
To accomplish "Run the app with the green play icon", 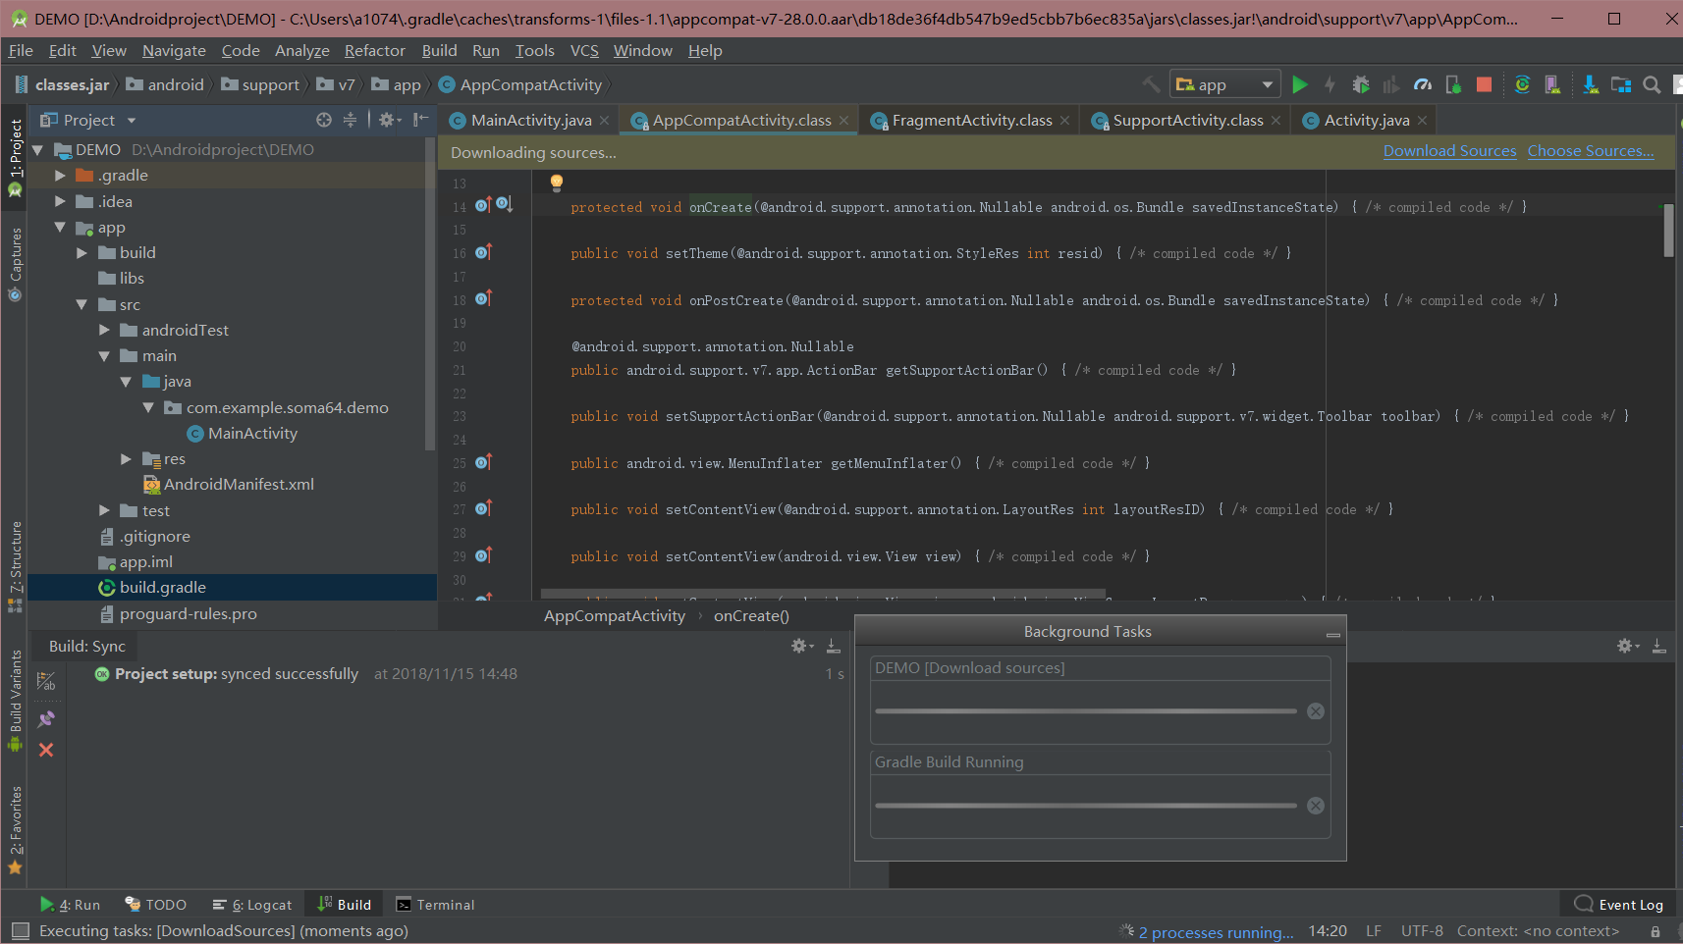I will 1300,85.
